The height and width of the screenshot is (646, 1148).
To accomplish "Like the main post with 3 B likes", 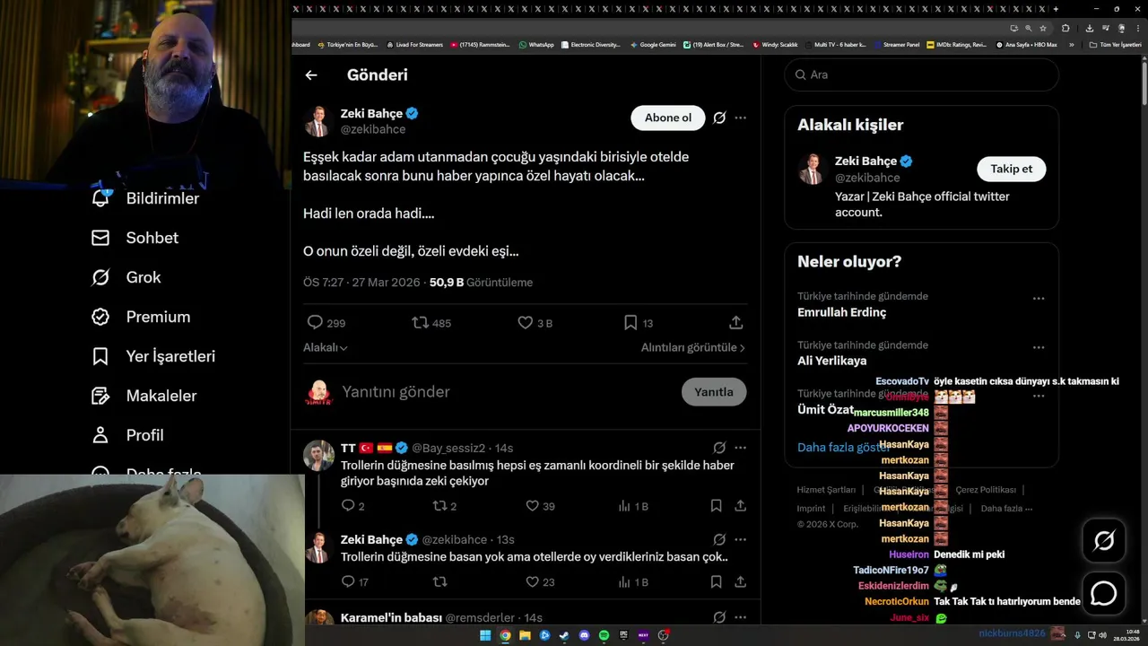I will (526, 322).
